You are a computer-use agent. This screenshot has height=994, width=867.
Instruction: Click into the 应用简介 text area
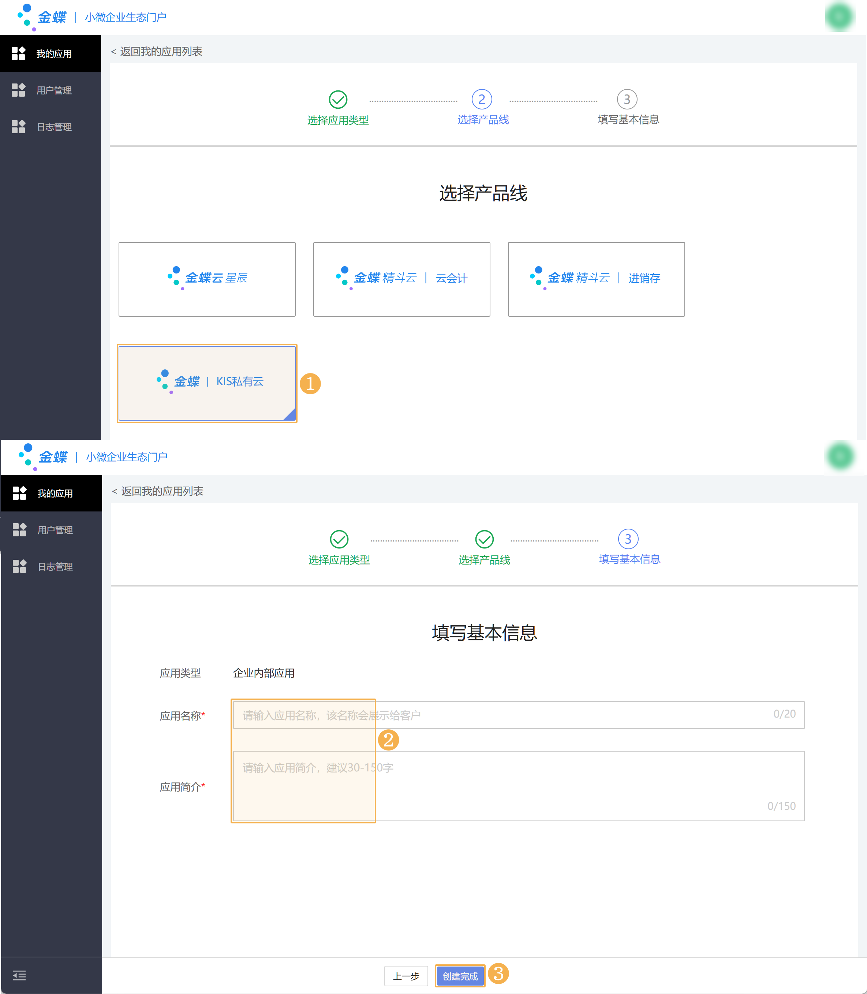click(x=518, y=785)
